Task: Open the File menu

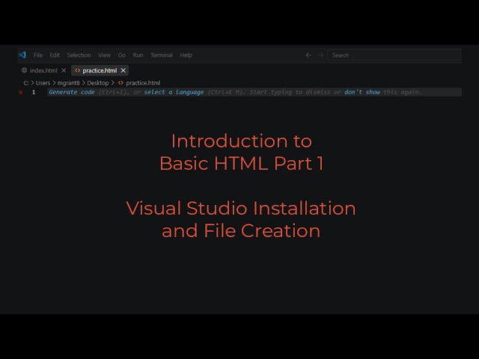Action: point(38,55)
